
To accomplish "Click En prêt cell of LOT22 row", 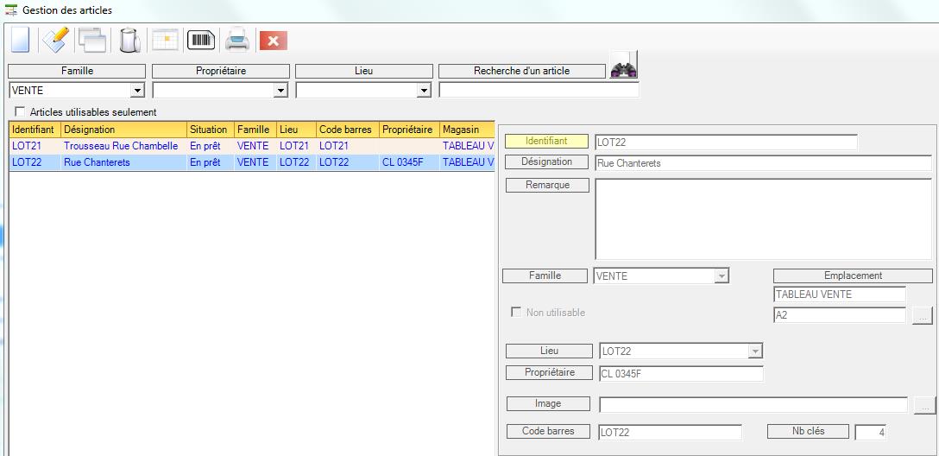I will click(211, 162).
